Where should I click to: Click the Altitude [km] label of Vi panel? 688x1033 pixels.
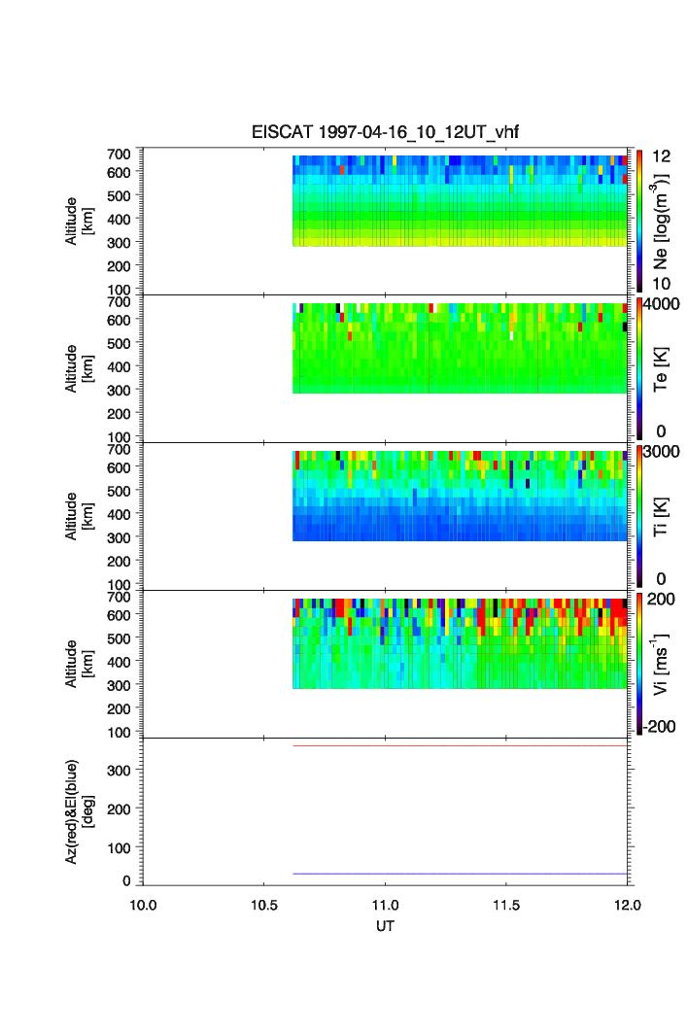click(80, 664)
